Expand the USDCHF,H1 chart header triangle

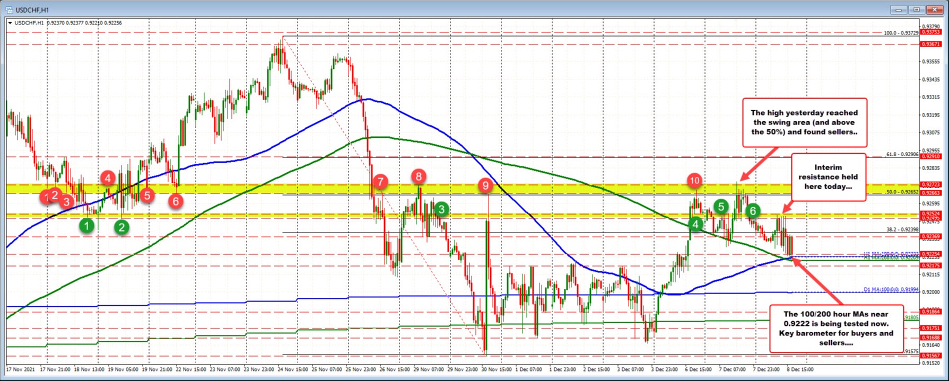[10, 23]
